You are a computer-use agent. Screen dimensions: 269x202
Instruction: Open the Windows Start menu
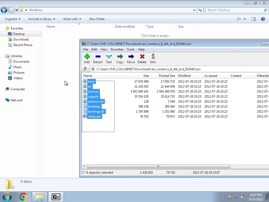tap(7, 197)
